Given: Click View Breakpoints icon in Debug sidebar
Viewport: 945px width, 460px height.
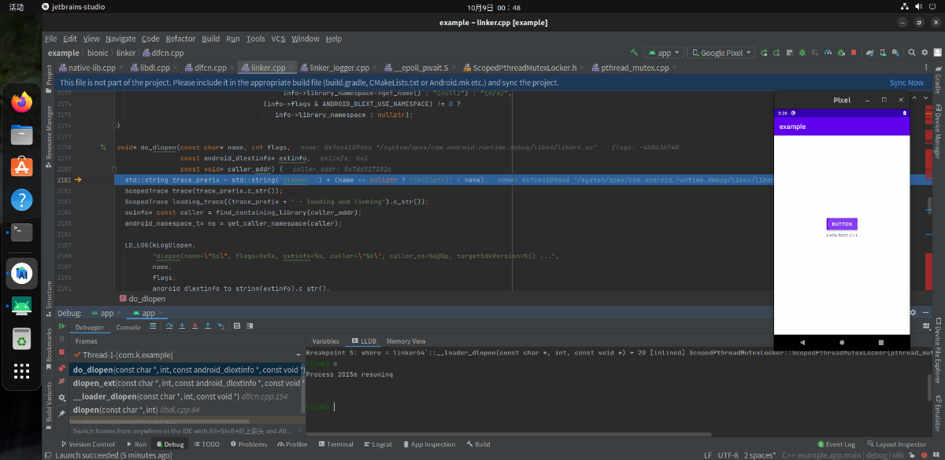Looking at the screenshot, I should [x=61, y=368].
